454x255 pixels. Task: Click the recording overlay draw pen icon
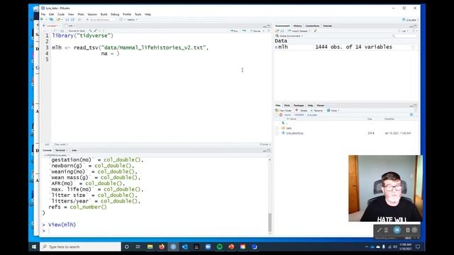pyautogui.click(x=379, y=229)
